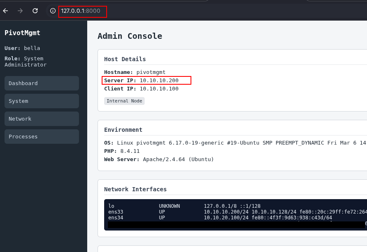Click the PivotMgmt sidebar title
This screenshot has height=252, width=367.
(x=22, y=33)
